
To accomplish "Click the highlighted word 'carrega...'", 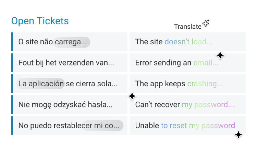I will tap(72, 42).
